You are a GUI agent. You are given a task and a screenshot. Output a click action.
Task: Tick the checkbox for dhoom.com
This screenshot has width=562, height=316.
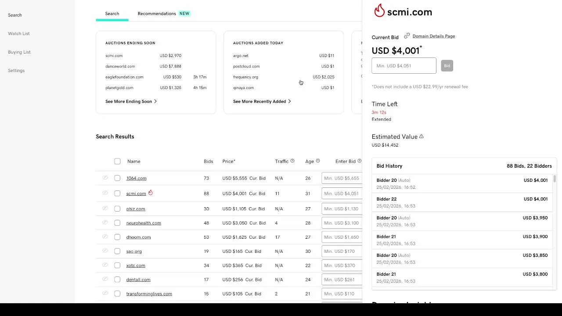[117, 237]
